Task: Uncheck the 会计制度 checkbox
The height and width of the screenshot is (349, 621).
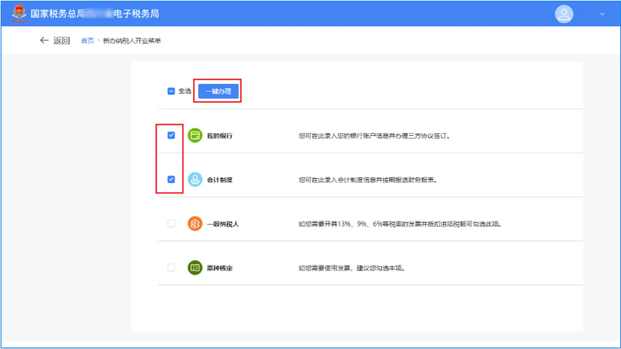Action: pos(172,179)
